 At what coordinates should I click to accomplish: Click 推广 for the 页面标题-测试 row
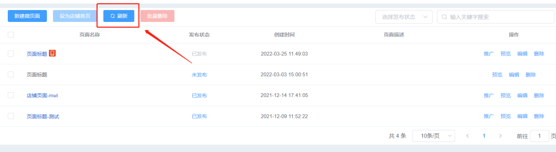click(489, 116)
